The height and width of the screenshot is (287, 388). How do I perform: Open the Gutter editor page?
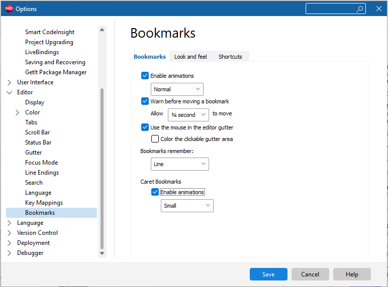pyautogui.click(x=33, y=153)
